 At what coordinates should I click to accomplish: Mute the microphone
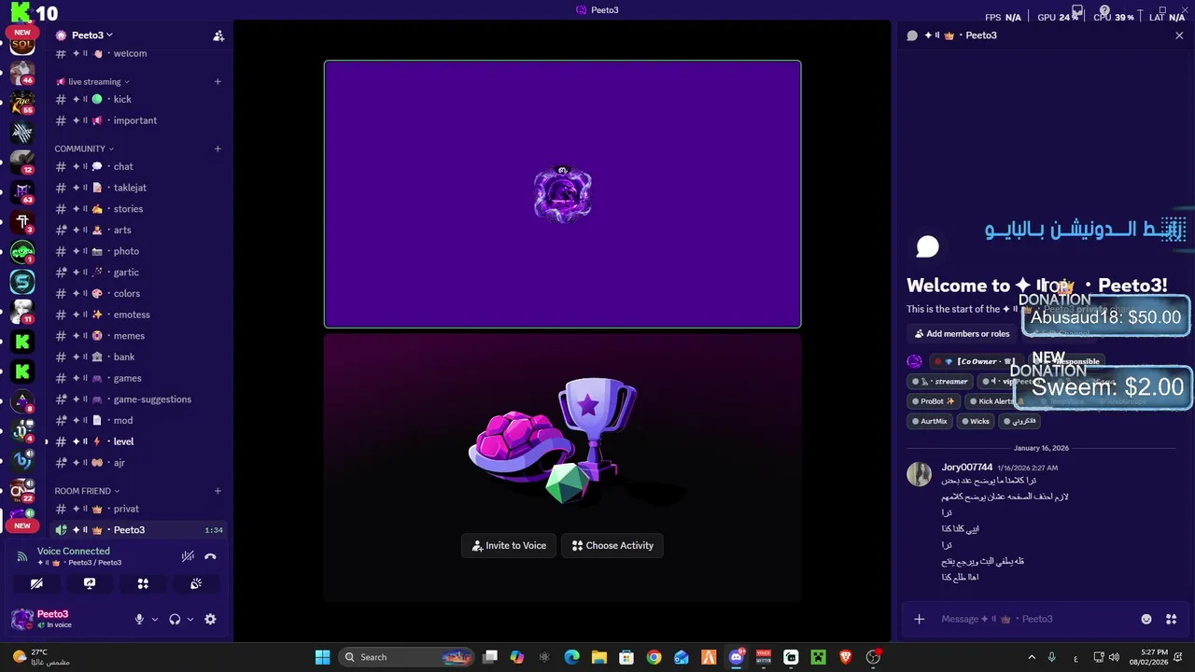(x=139, y=619)
